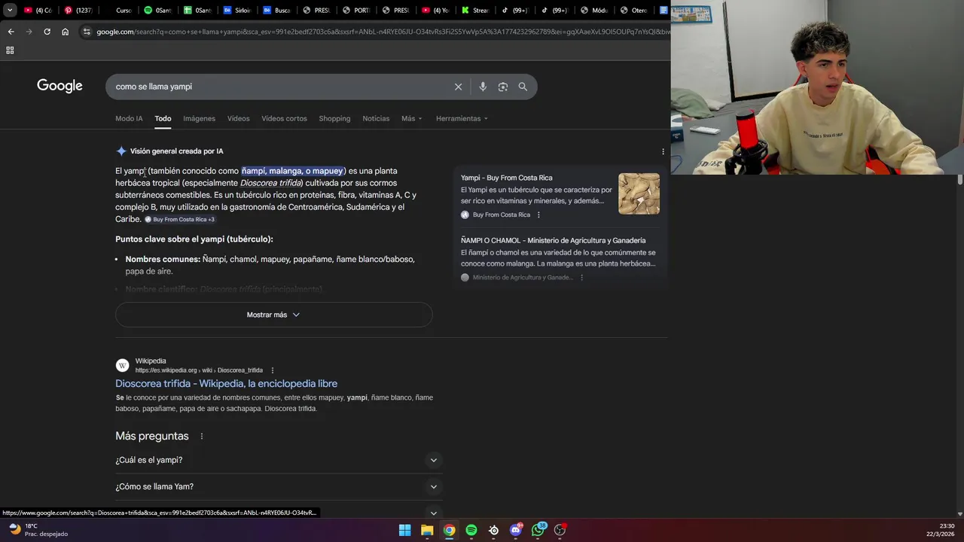Open options for Ministerio de Agricultura source
964x542 pixels.
(581, 277)
